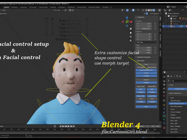Click the Torso (Tweak) rig layer button
This screenshot has height=140, width=187.
146,76
